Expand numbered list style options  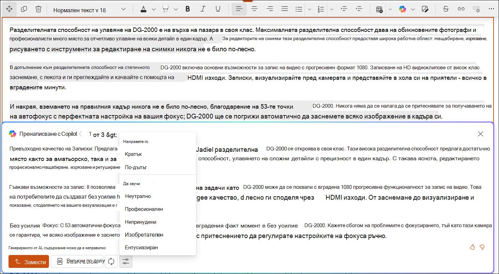pos(332,9)
